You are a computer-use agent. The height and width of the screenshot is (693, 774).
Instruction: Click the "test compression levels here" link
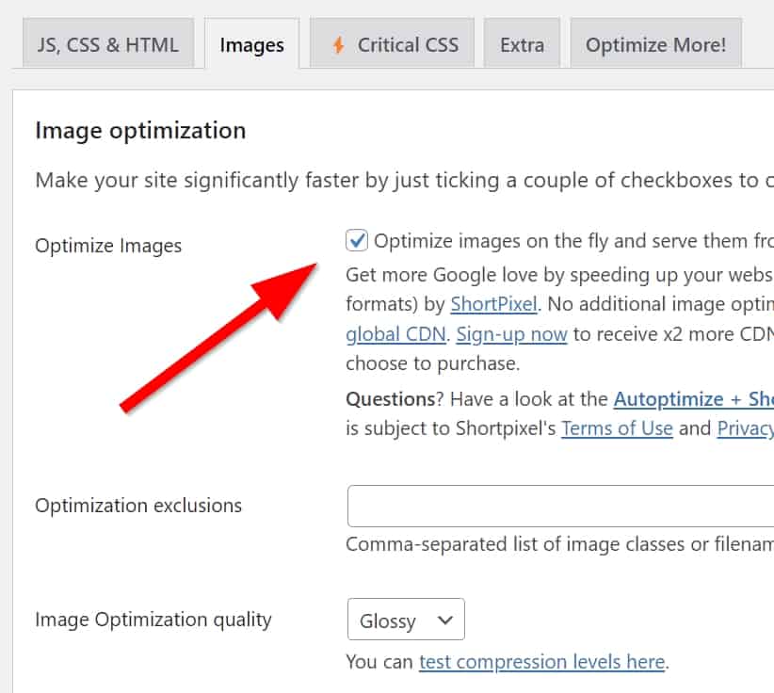541,662
